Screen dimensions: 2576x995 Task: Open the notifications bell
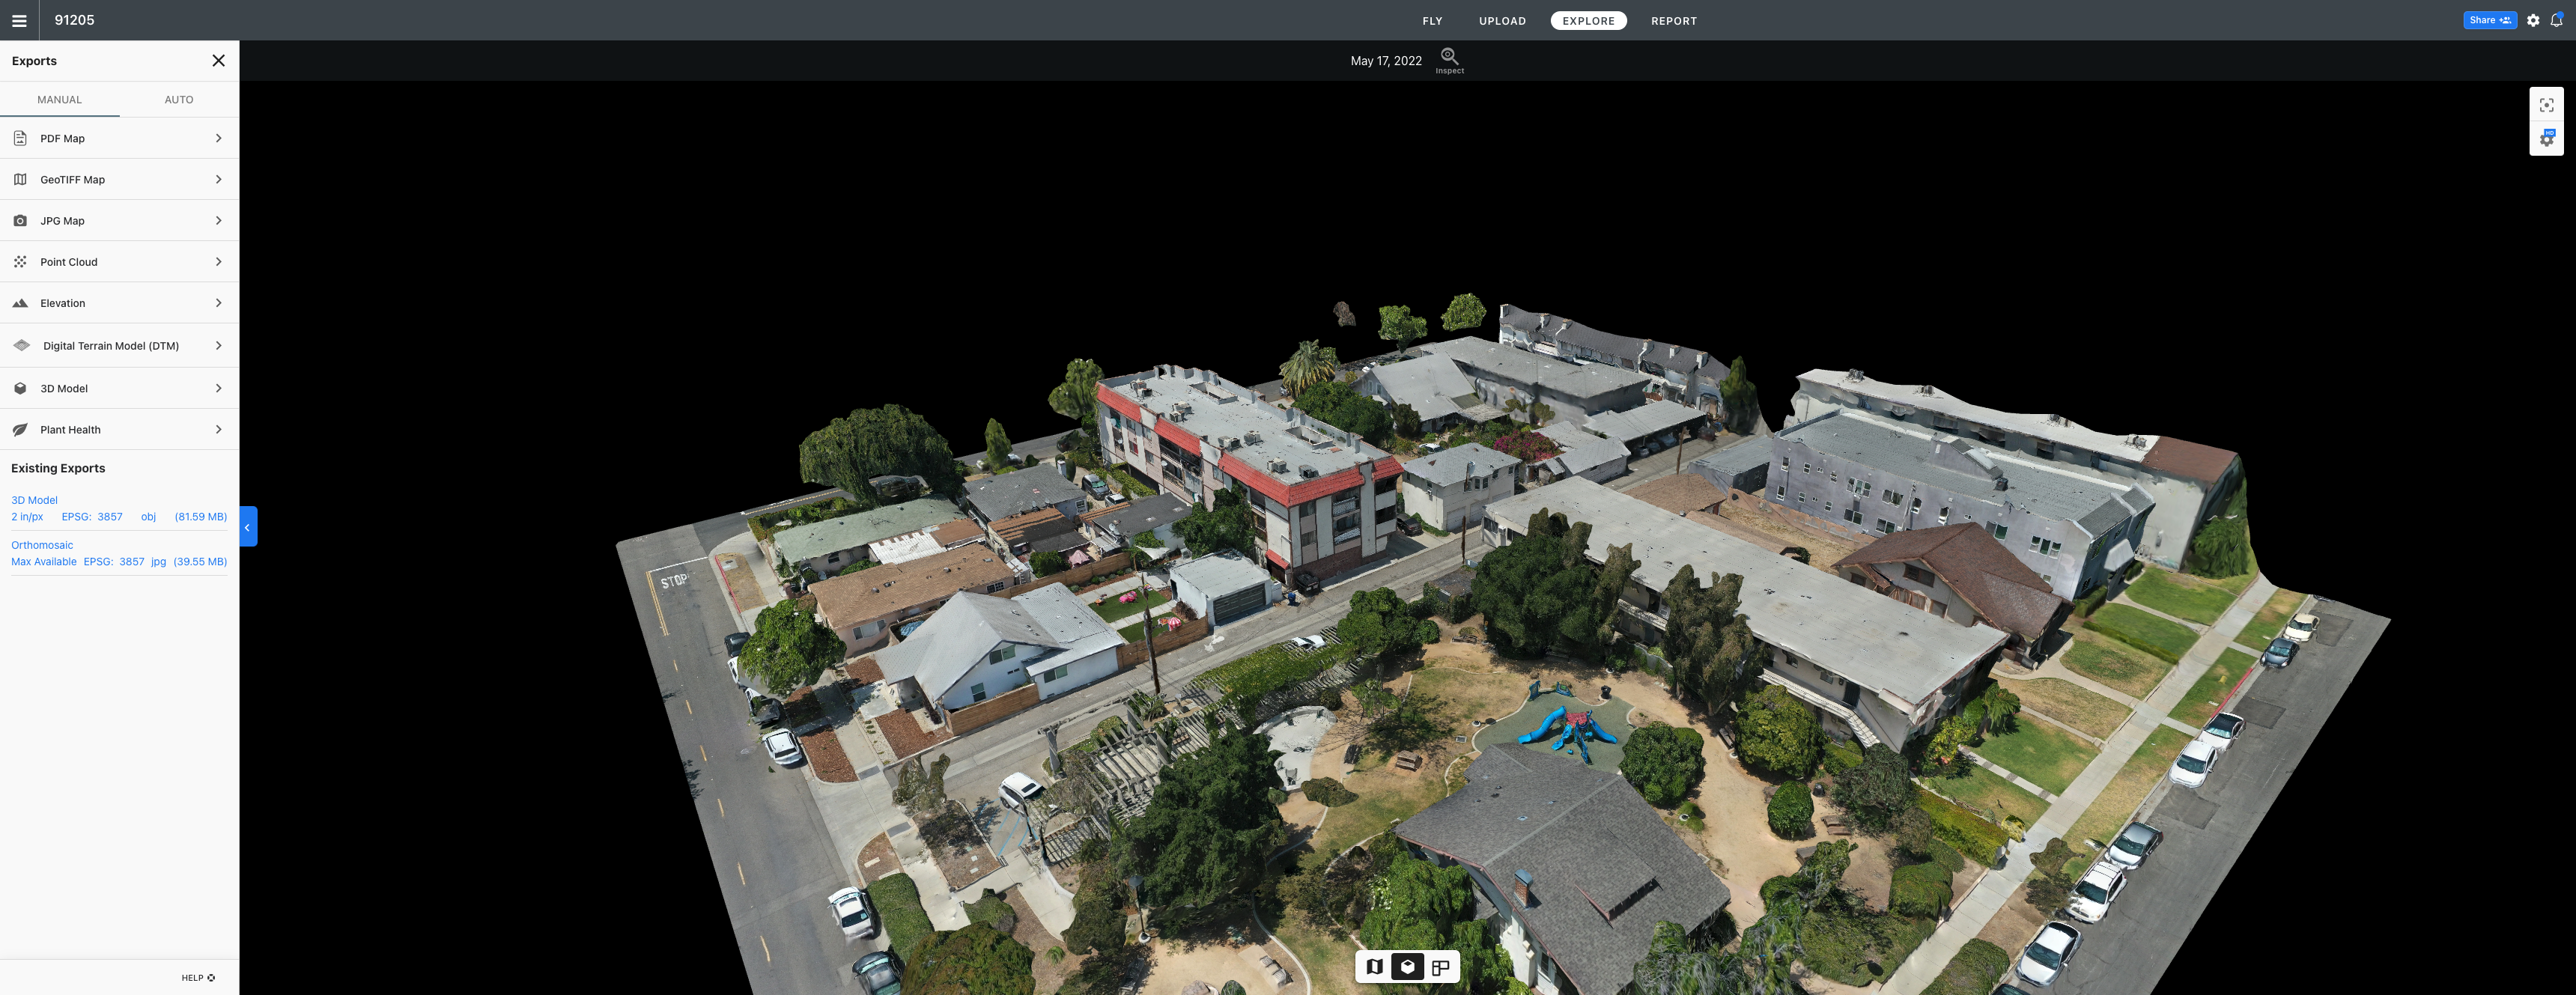pyautogui.click(x=2557, y=20)
